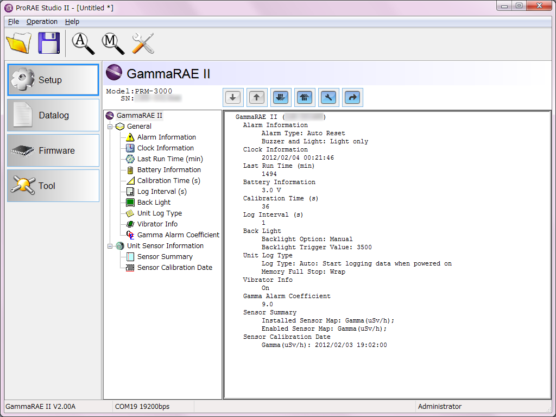Click the chip icon beside Vibrator Info
Viewport: 556px width, 417px height.
coord(130,224)
